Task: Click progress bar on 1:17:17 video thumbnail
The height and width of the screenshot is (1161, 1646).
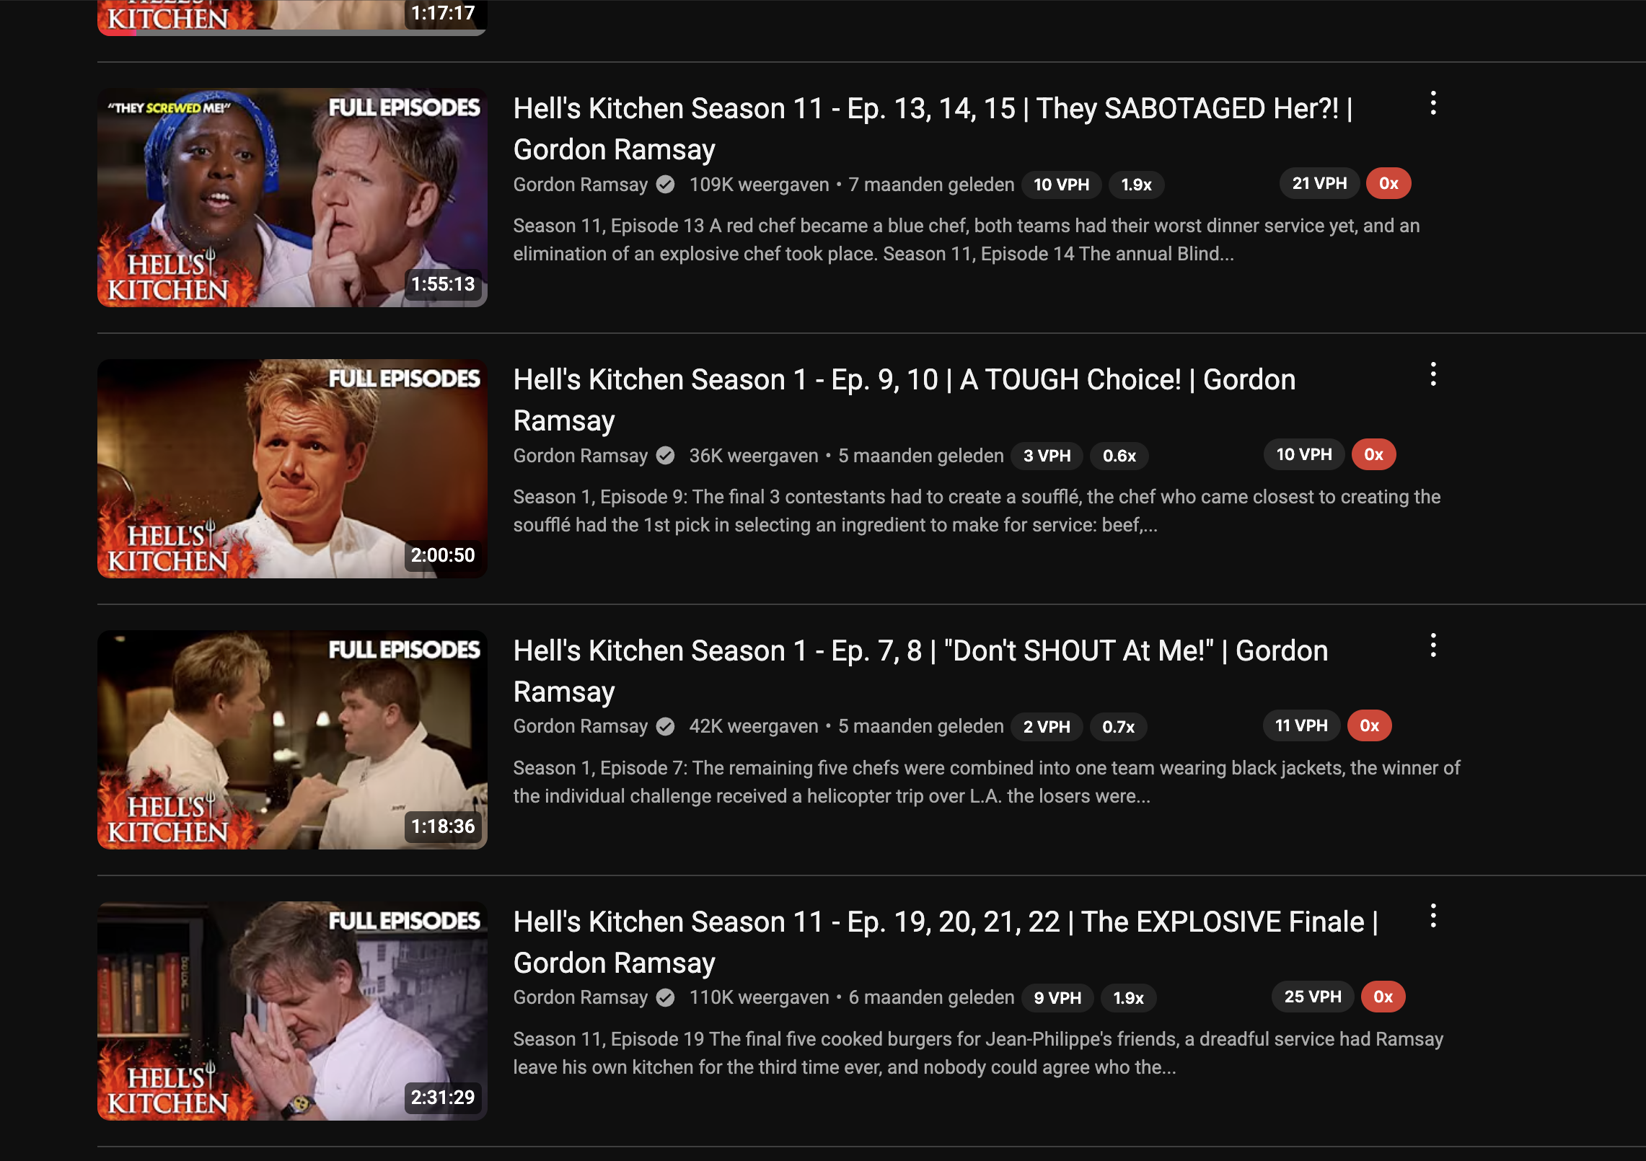Action: 292,32
